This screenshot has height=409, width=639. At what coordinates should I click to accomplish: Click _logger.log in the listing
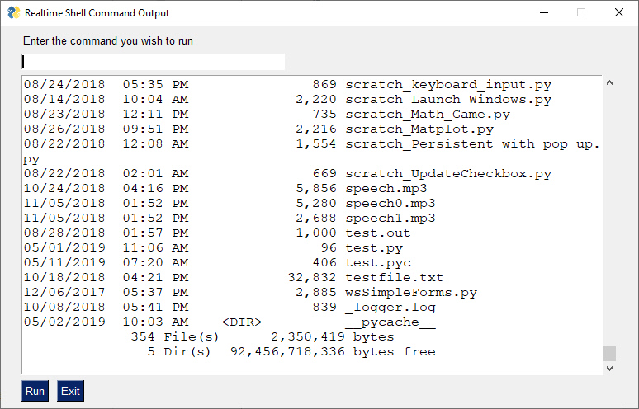coord(390,308)
